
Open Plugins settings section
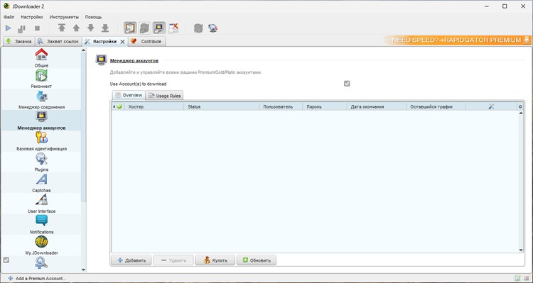(41, 162)
